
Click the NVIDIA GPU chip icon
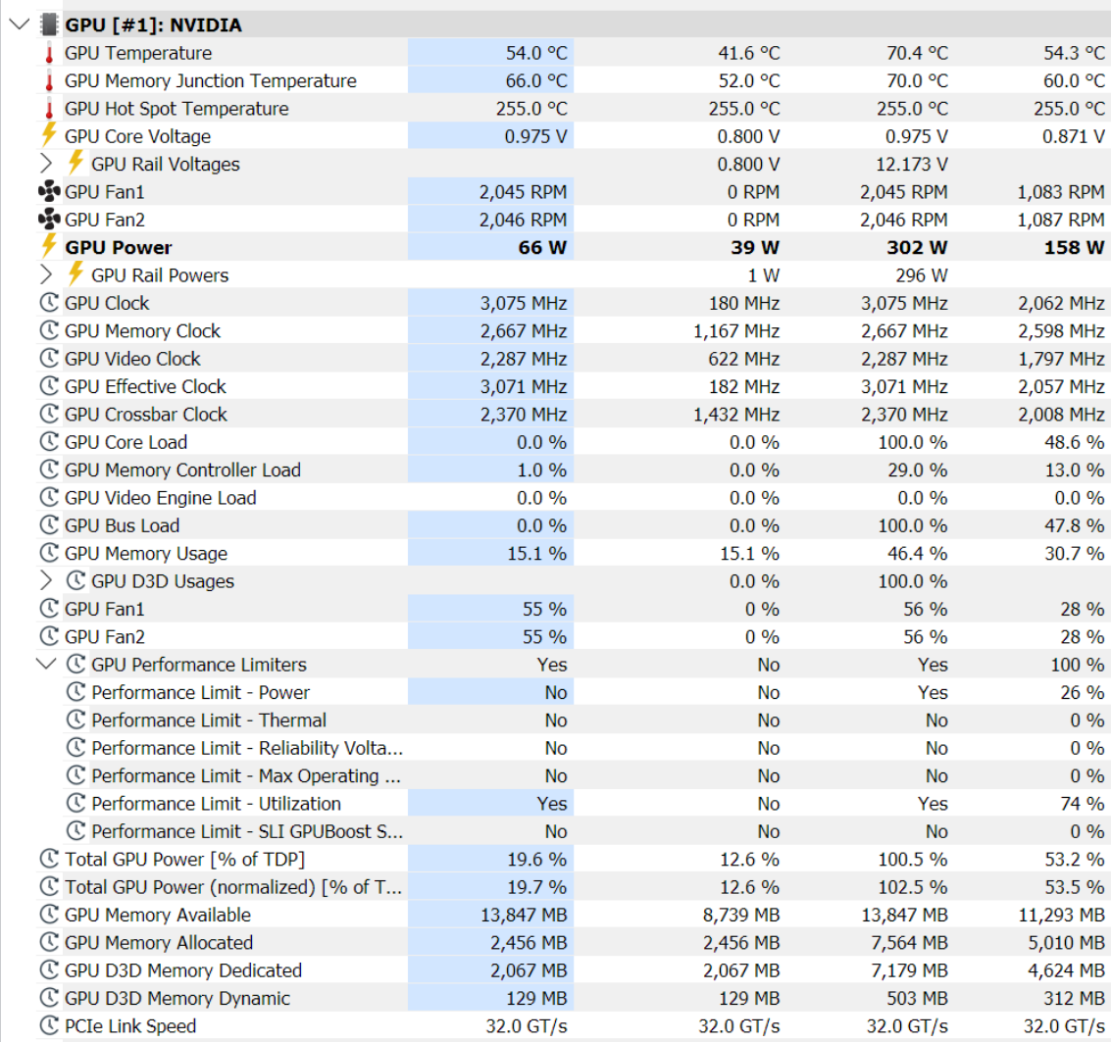pos(49,25)
